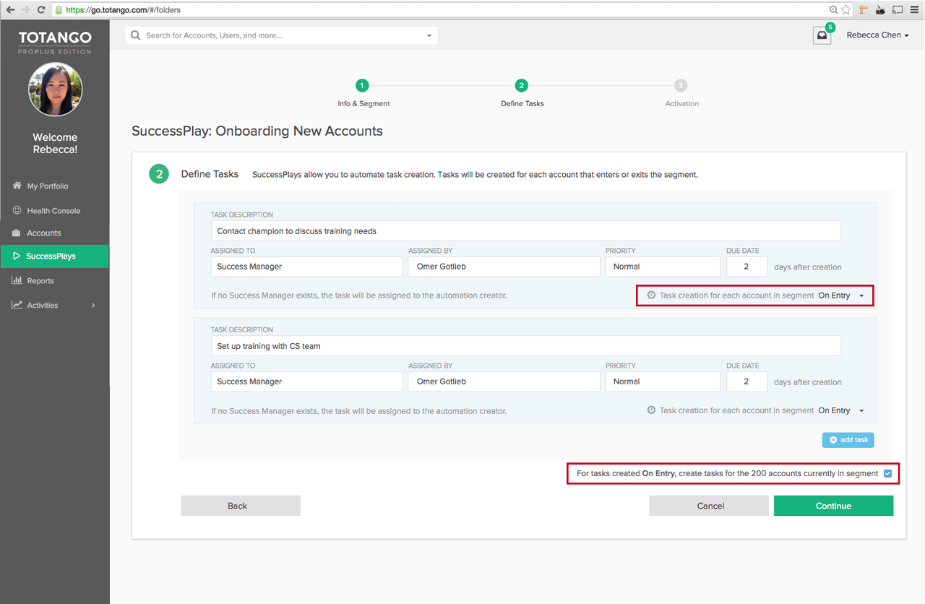Change the second task's Priority value
This screenshot has width=925, height=604.
[663, 381]
